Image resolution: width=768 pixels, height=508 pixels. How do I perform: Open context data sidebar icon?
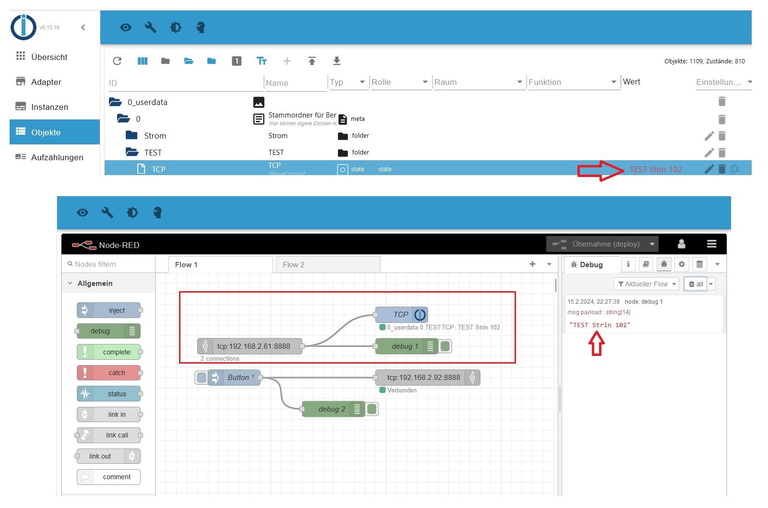[699, 264]
